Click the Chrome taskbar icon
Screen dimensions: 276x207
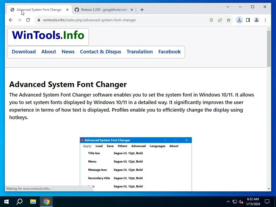46,202
